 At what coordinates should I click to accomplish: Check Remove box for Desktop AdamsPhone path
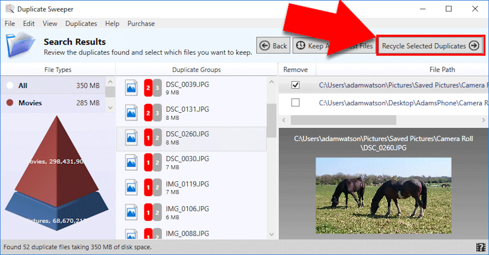295,102
